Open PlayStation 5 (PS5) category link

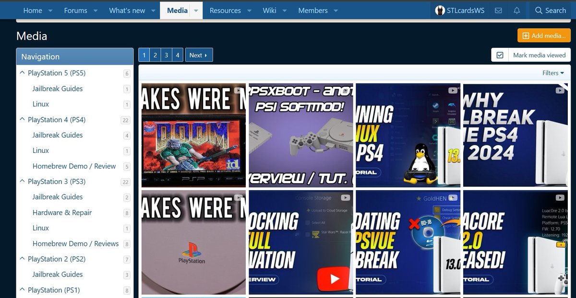pos(57,73)
